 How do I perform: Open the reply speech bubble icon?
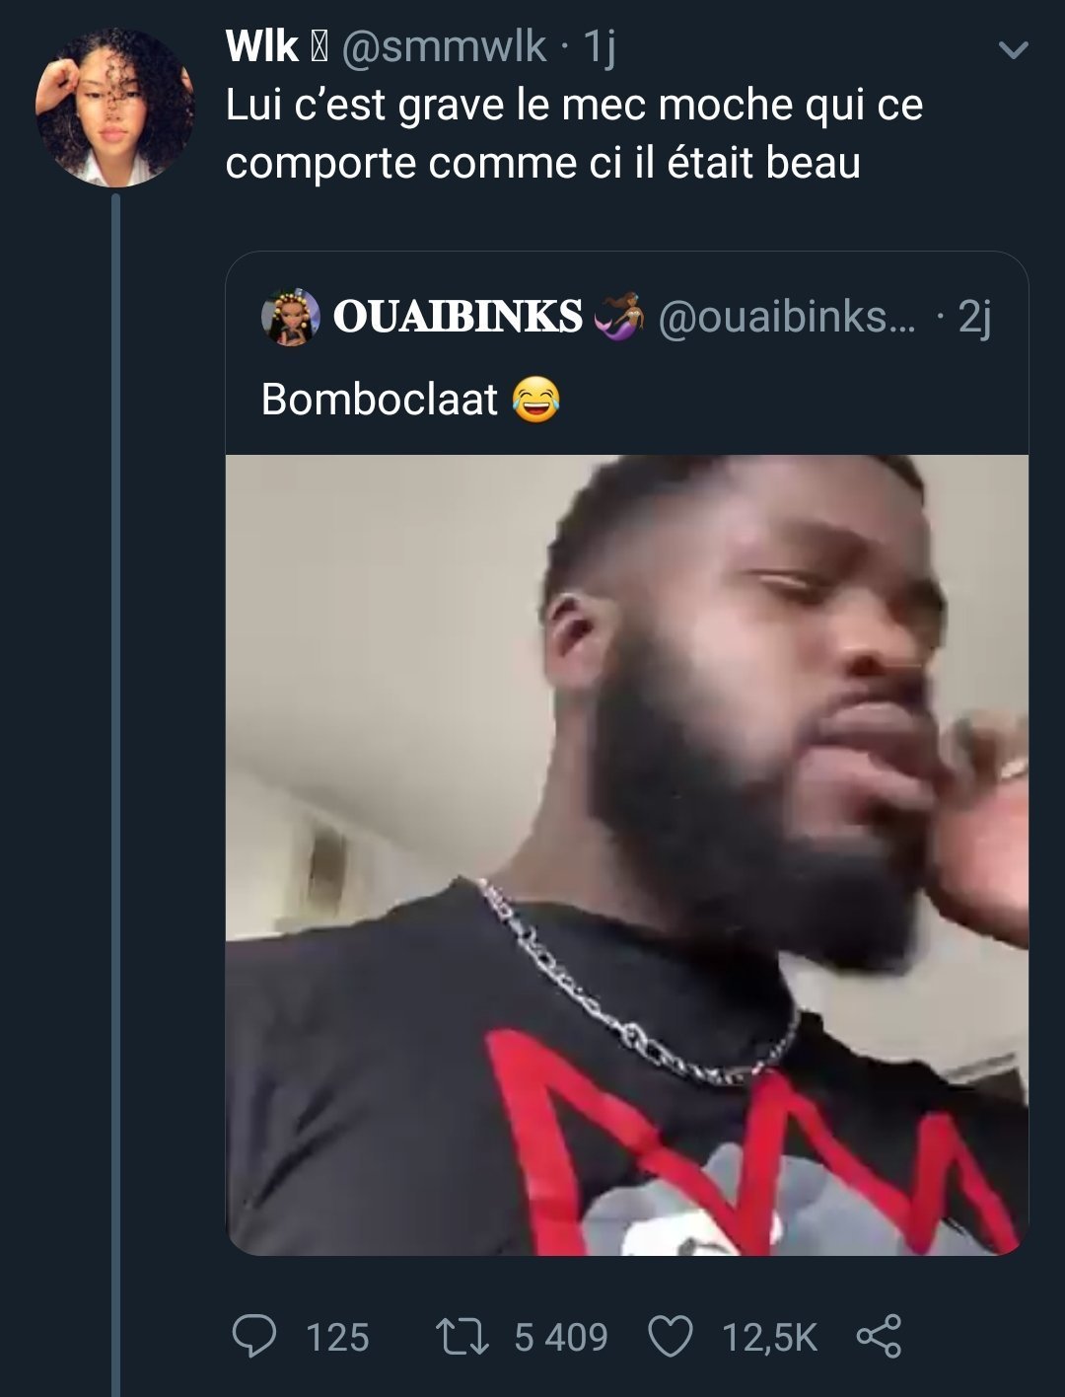(253, 1337)
